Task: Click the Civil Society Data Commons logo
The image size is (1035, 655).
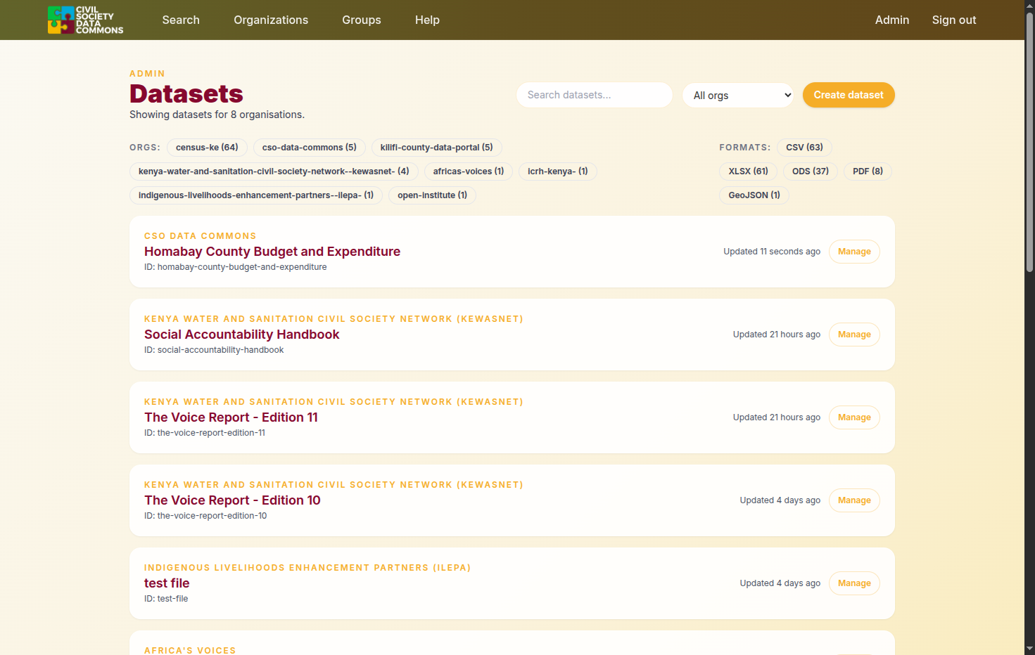Action: tap(85, 20)
